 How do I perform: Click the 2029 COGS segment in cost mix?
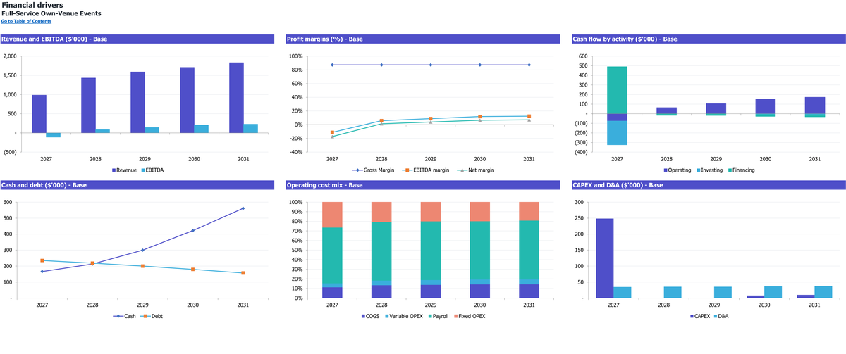tap(430, 291)
